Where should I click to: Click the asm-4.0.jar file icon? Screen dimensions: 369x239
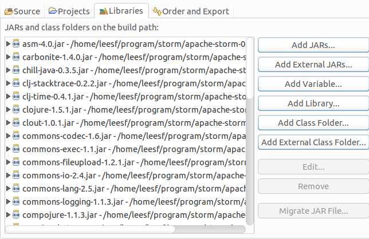16,43
